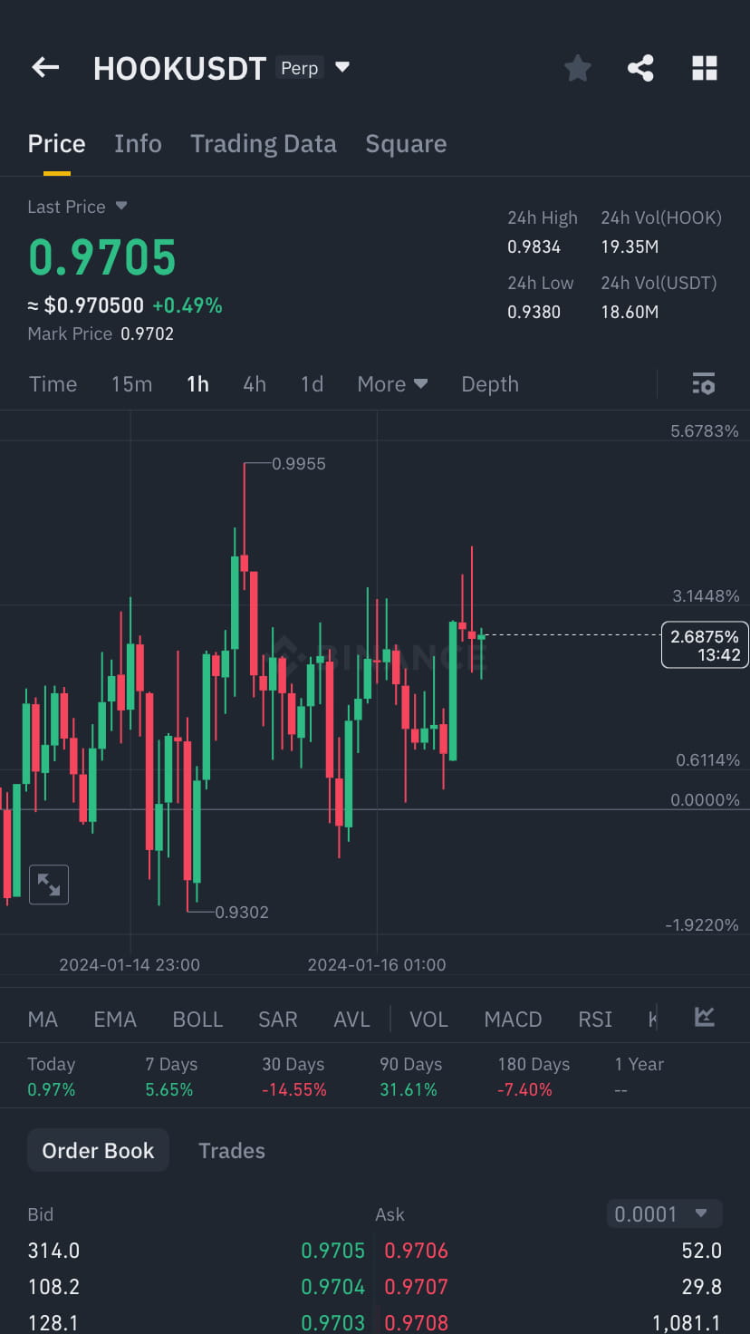Open chart settings icon beside Depth

coord(704,383)
